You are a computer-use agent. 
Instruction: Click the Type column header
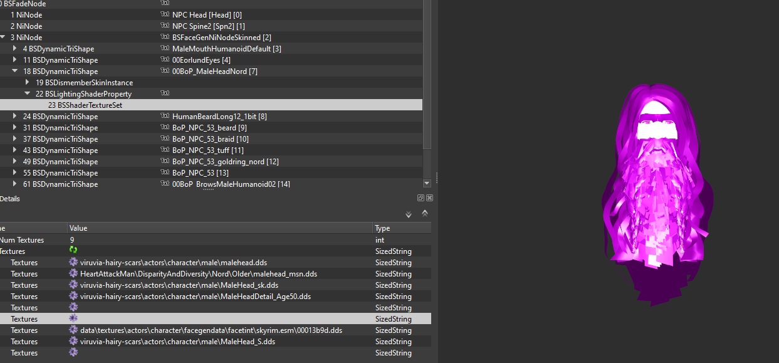tap(402, 228)
